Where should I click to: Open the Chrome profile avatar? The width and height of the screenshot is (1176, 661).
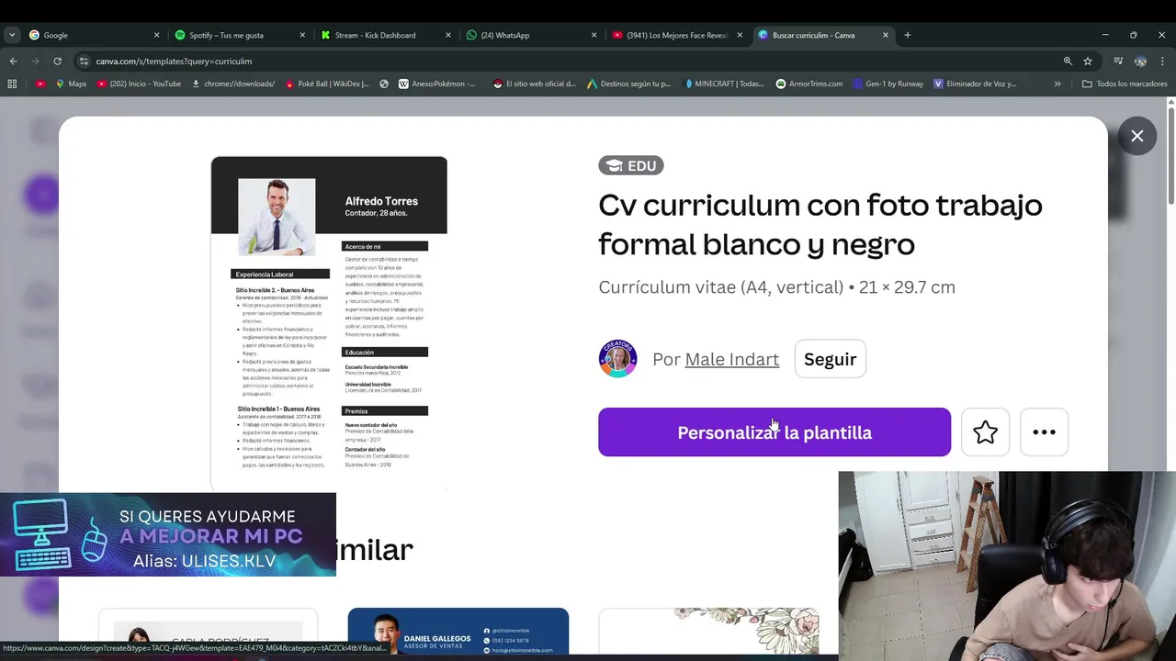click(x=1140, y=61)
